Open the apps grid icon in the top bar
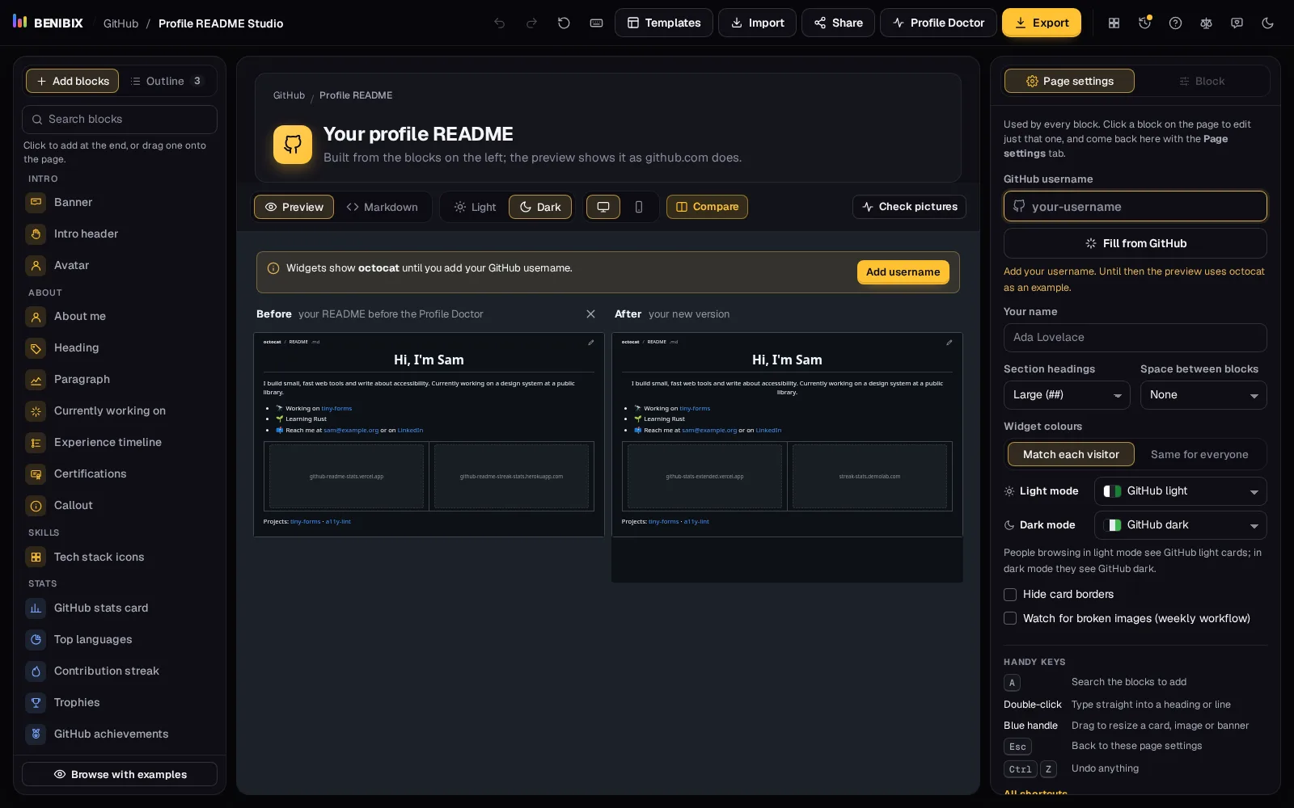This screenshot has height=808, width=1294. (x=1114, y=23)
